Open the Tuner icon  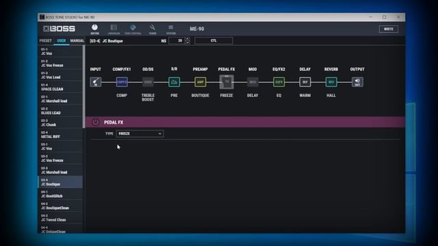pyautogui.click(x=153, y=29)
